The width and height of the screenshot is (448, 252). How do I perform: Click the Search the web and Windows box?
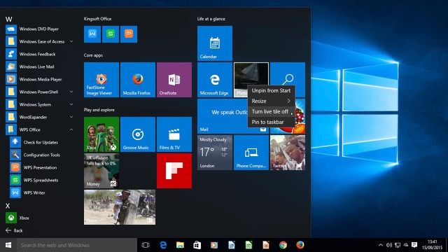point(77,245)
